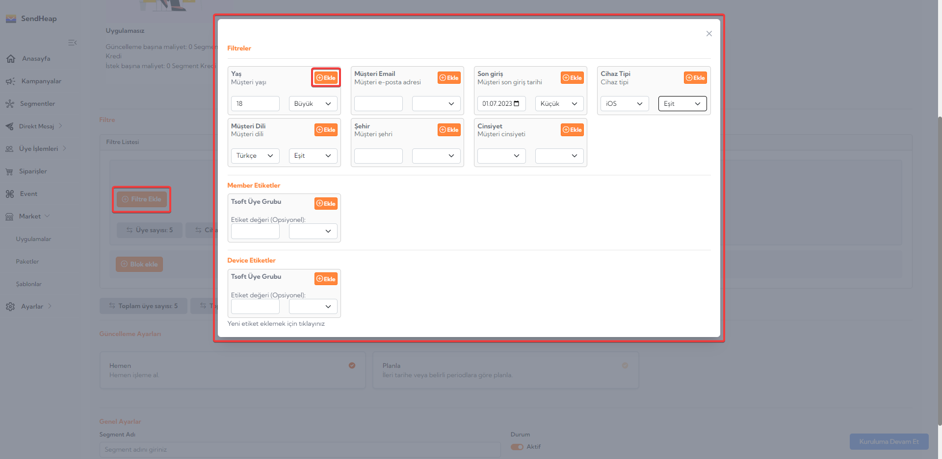
Task: Add the Son giriş filter with Ekle
Action: (x=572, y=78)
